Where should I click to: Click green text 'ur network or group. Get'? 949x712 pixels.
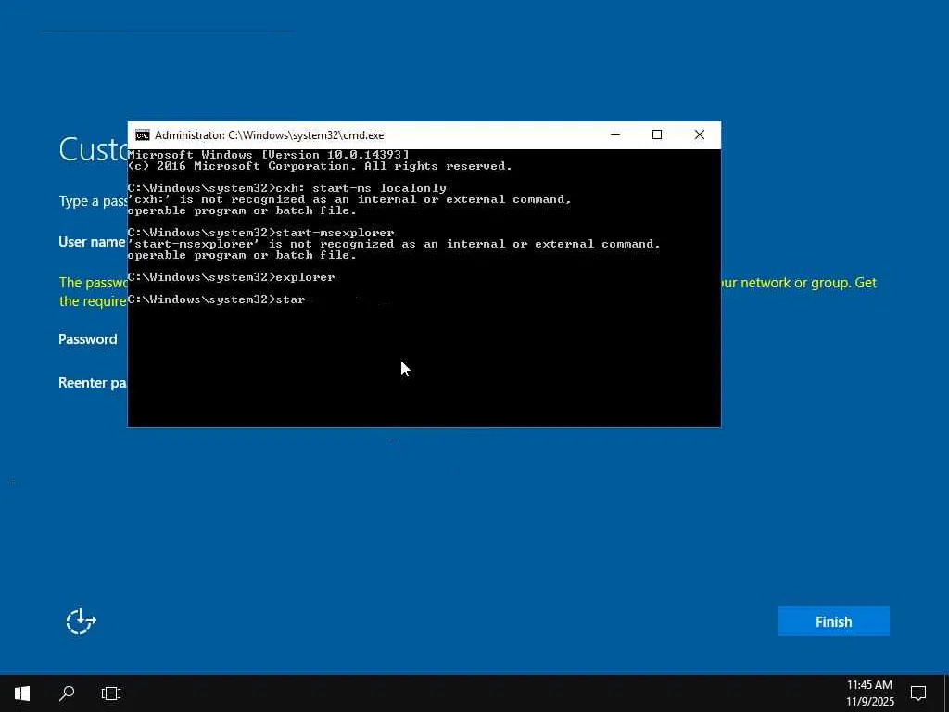(799, 283)
